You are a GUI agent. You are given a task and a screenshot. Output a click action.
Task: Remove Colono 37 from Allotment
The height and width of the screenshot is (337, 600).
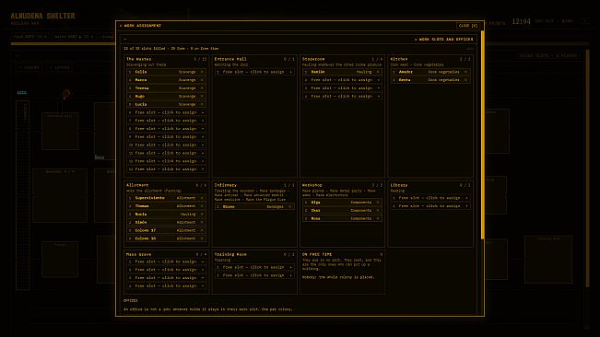coord(202,230)
